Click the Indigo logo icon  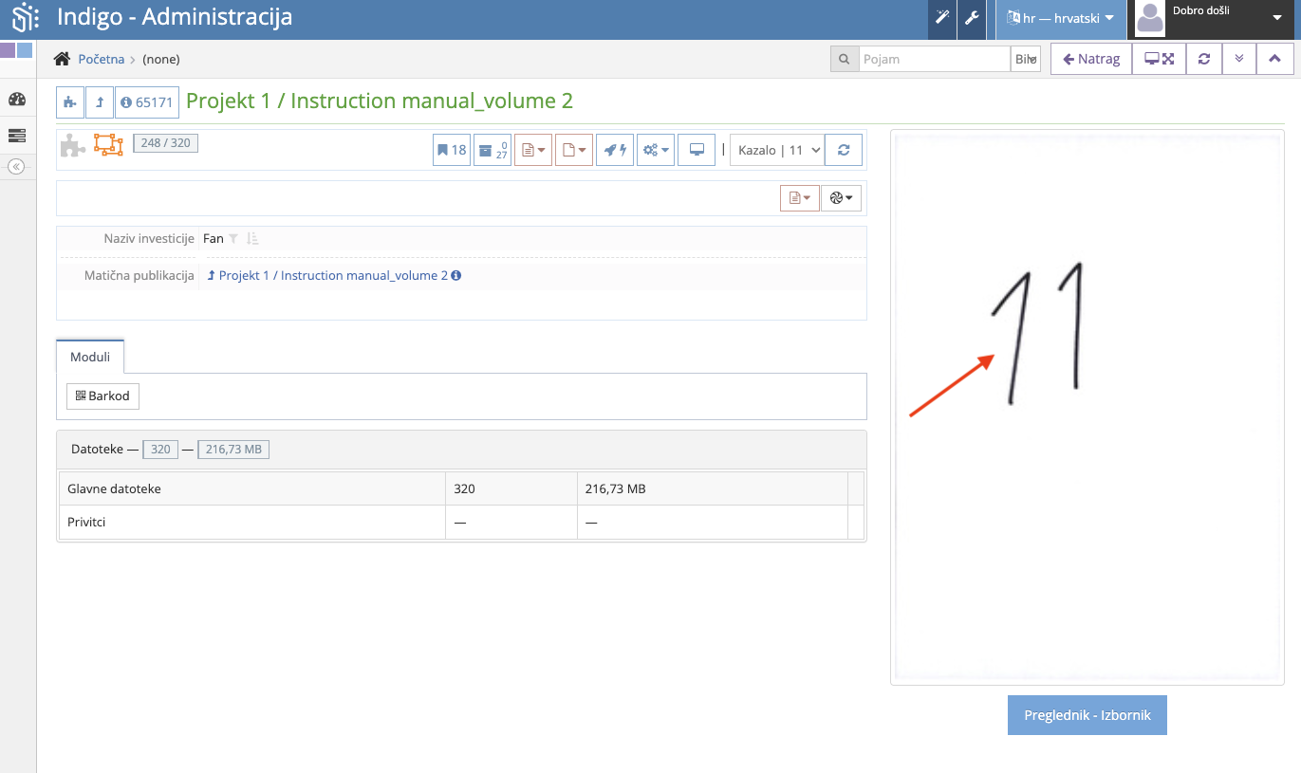pyautogui.click(x=25, y=17)
